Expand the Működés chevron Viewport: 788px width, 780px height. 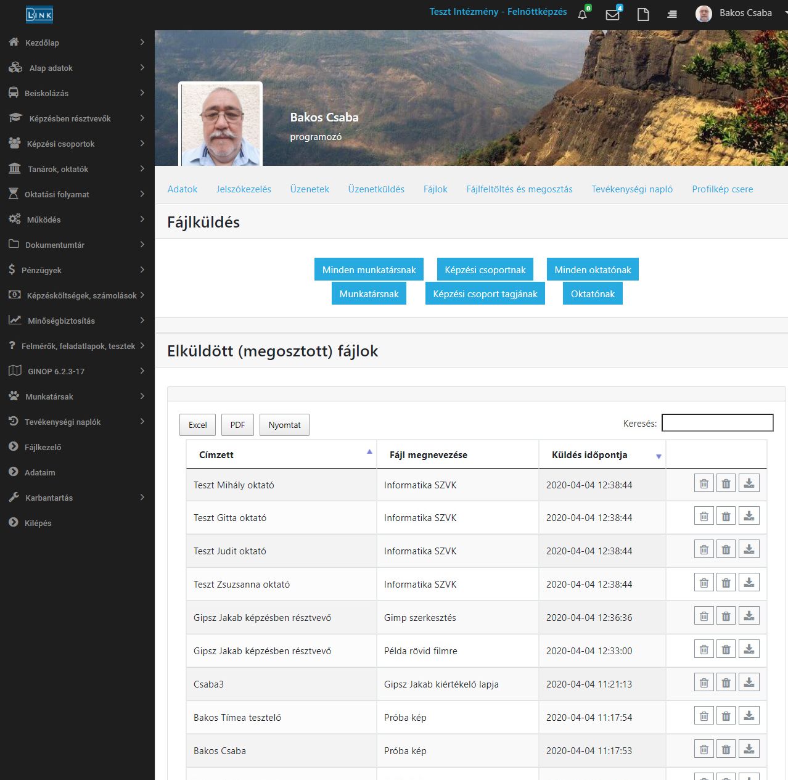point(142,219)
